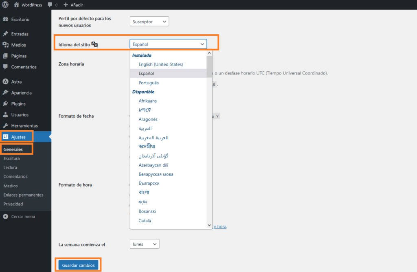417x272 pixels.
Task: Click the y hora link
Action: point(219,226)
